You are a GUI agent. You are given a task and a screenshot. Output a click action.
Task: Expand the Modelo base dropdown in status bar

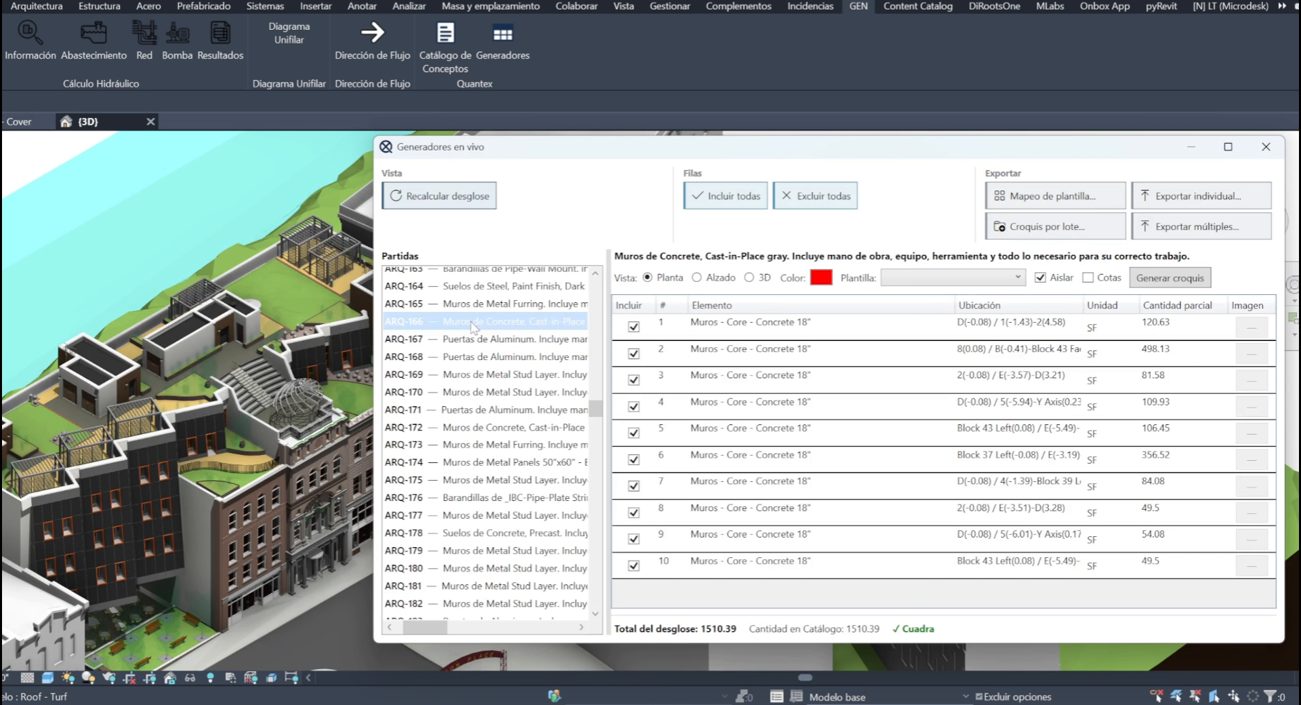click(x=966, y=696)
